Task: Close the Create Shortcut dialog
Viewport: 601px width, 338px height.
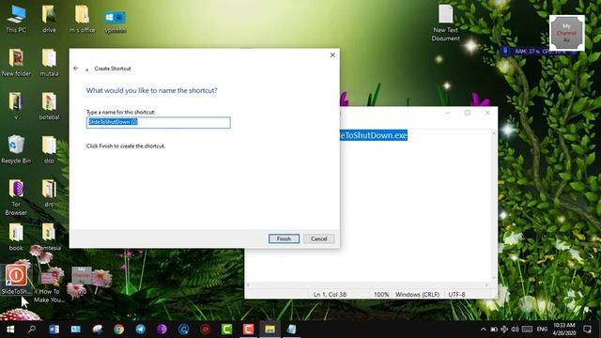Action: 332,55
